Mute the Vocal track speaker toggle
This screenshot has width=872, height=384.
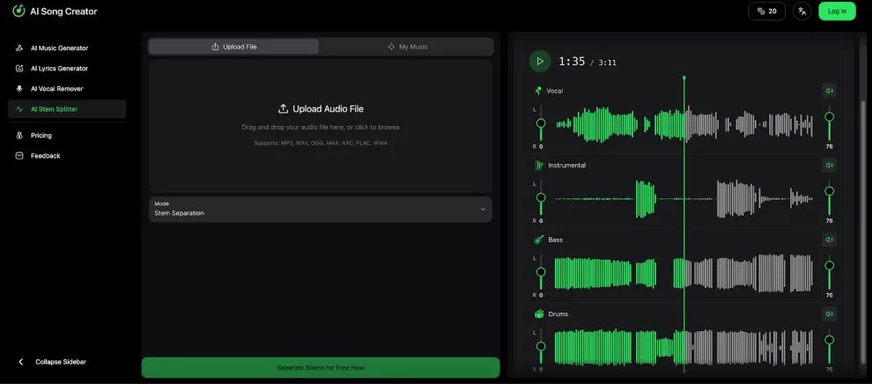tap(829, 91)
